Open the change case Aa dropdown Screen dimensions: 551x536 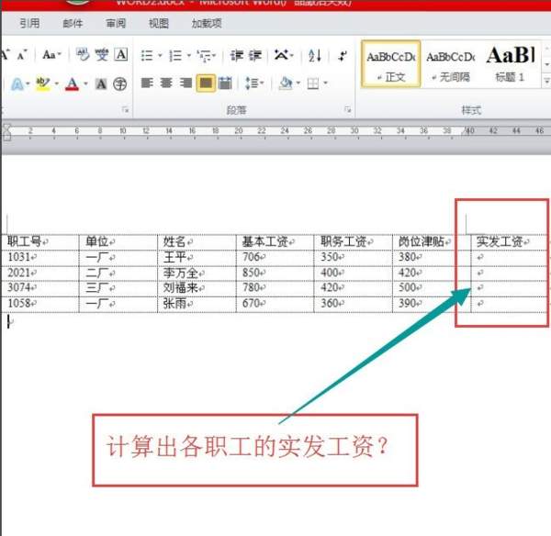[x=51, y=55]
